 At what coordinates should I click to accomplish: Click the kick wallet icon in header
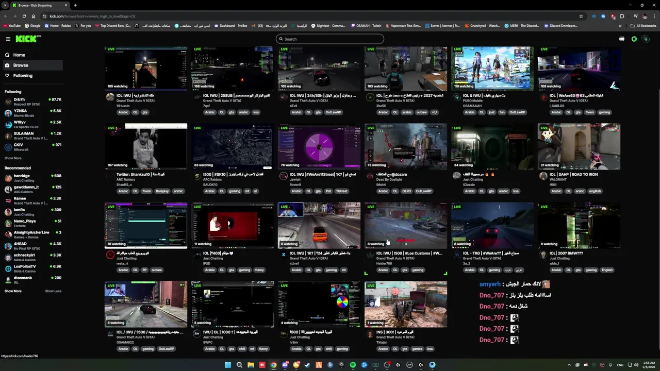(622, 39)
